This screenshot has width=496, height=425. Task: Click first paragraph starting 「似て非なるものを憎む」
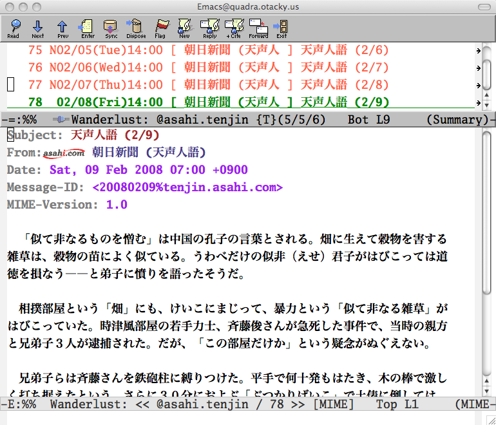(227, 256)
